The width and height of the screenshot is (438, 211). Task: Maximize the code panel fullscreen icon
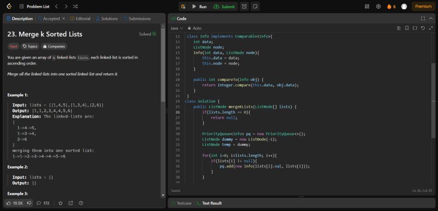click(423, 19)
